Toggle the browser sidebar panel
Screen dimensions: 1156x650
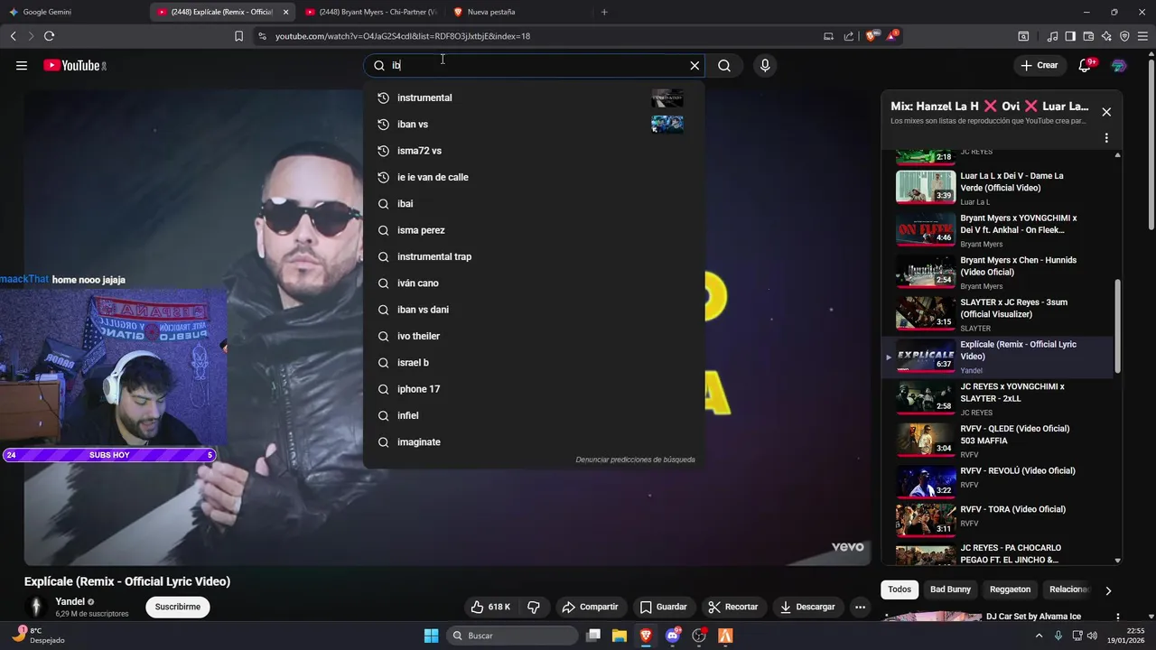pyautogui.click(x=1070, y=36)
